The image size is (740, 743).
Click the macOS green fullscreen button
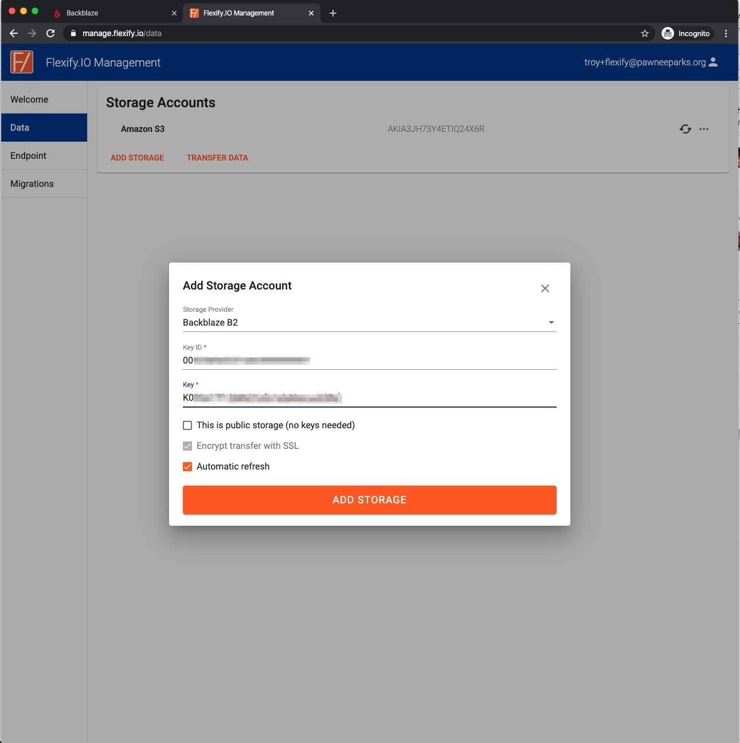[x=35, y=11]
